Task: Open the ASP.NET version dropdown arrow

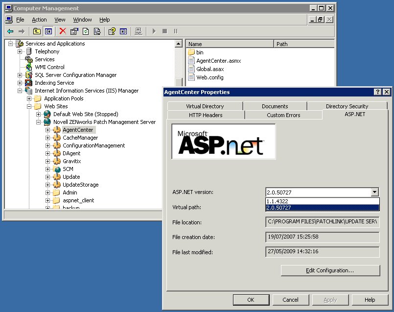Action: click(374, 192)
